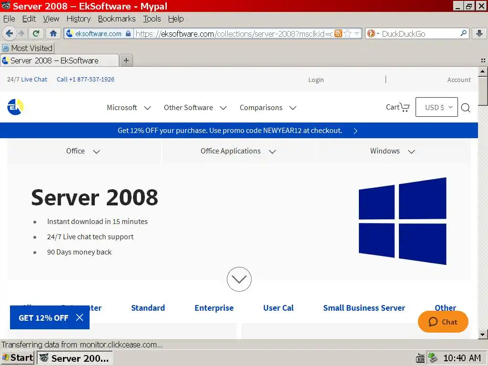Expand the Windows category dropdown

pos(393,151)
